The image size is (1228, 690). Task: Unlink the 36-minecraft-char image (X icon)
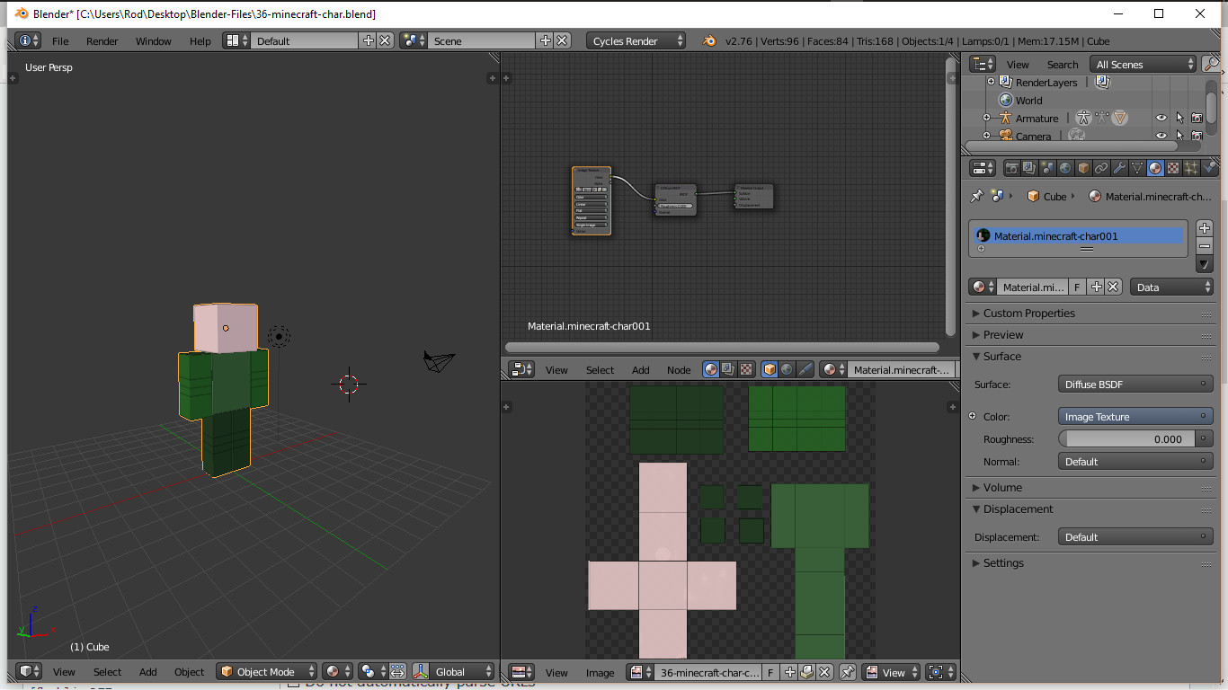click(824, 672)
